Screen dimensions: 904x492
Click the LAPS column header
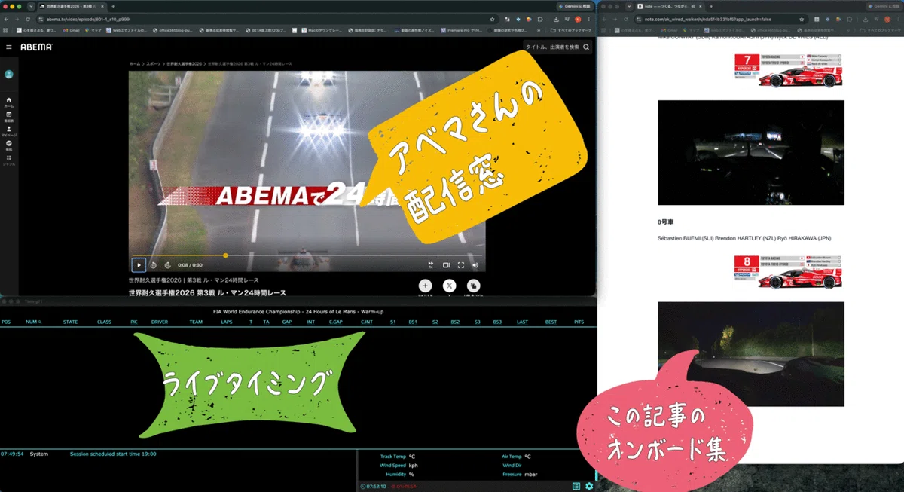click(227, 322)
